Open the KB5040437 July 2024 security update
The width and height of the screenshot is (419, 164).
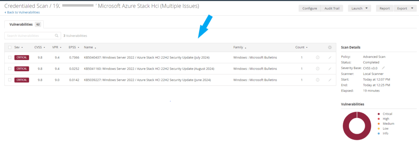coord(147,57)
